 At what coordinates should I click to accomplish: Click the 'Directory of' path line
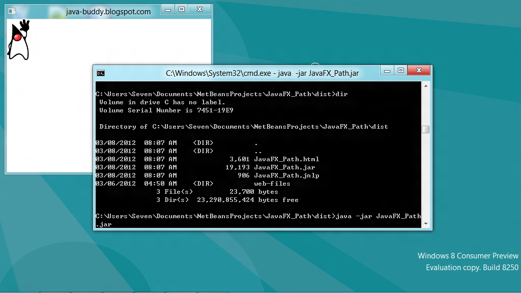tap(244, 127)
